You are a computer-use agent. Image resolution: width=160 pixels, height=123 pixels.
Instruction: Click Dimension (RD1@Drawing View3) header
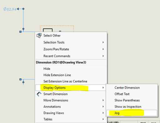(x=61, y=62)
